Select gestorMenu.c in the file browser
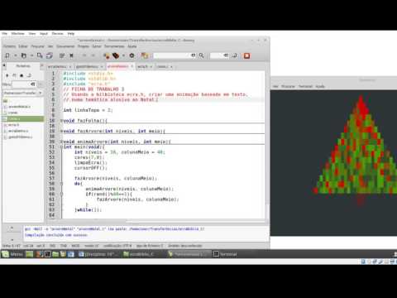 20,137
